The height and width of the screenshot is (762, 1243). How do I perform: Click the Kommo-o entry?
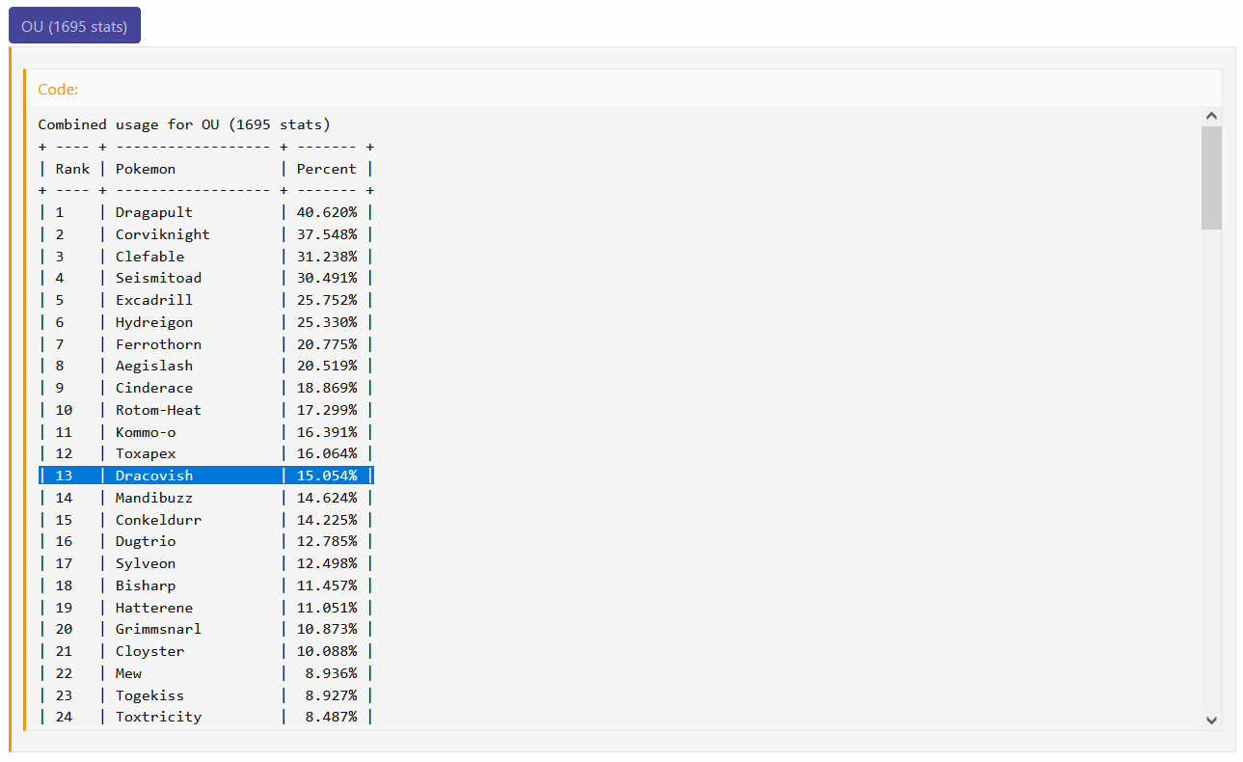pyautogui.click(x=146, y=432)
